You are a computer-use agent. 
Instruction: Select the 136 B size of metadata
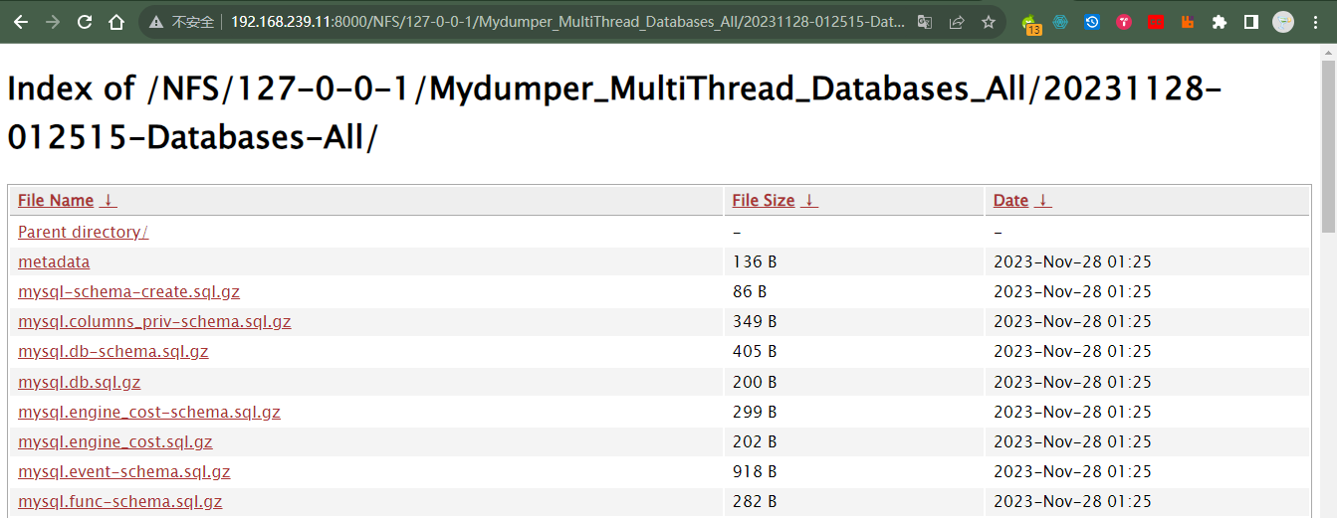tap(755, 262)
